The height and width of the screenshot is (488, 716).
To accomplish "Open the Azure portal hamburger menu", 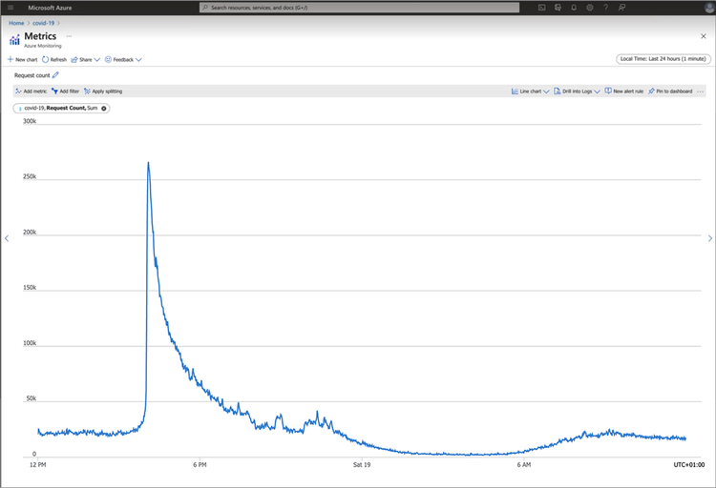I will pyautogui.click(x=11, y=8).
